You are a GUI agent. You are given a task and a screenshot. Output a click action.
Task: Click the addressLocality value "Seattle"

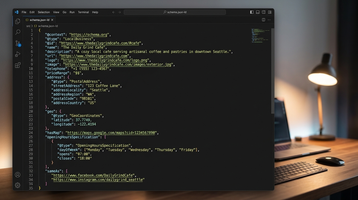click(x=99, y=90)
